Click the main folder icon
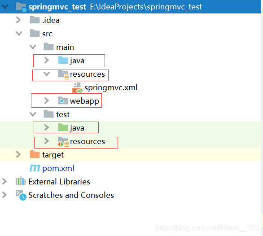This screenshot has width=263, height=236. click(48, 47)
